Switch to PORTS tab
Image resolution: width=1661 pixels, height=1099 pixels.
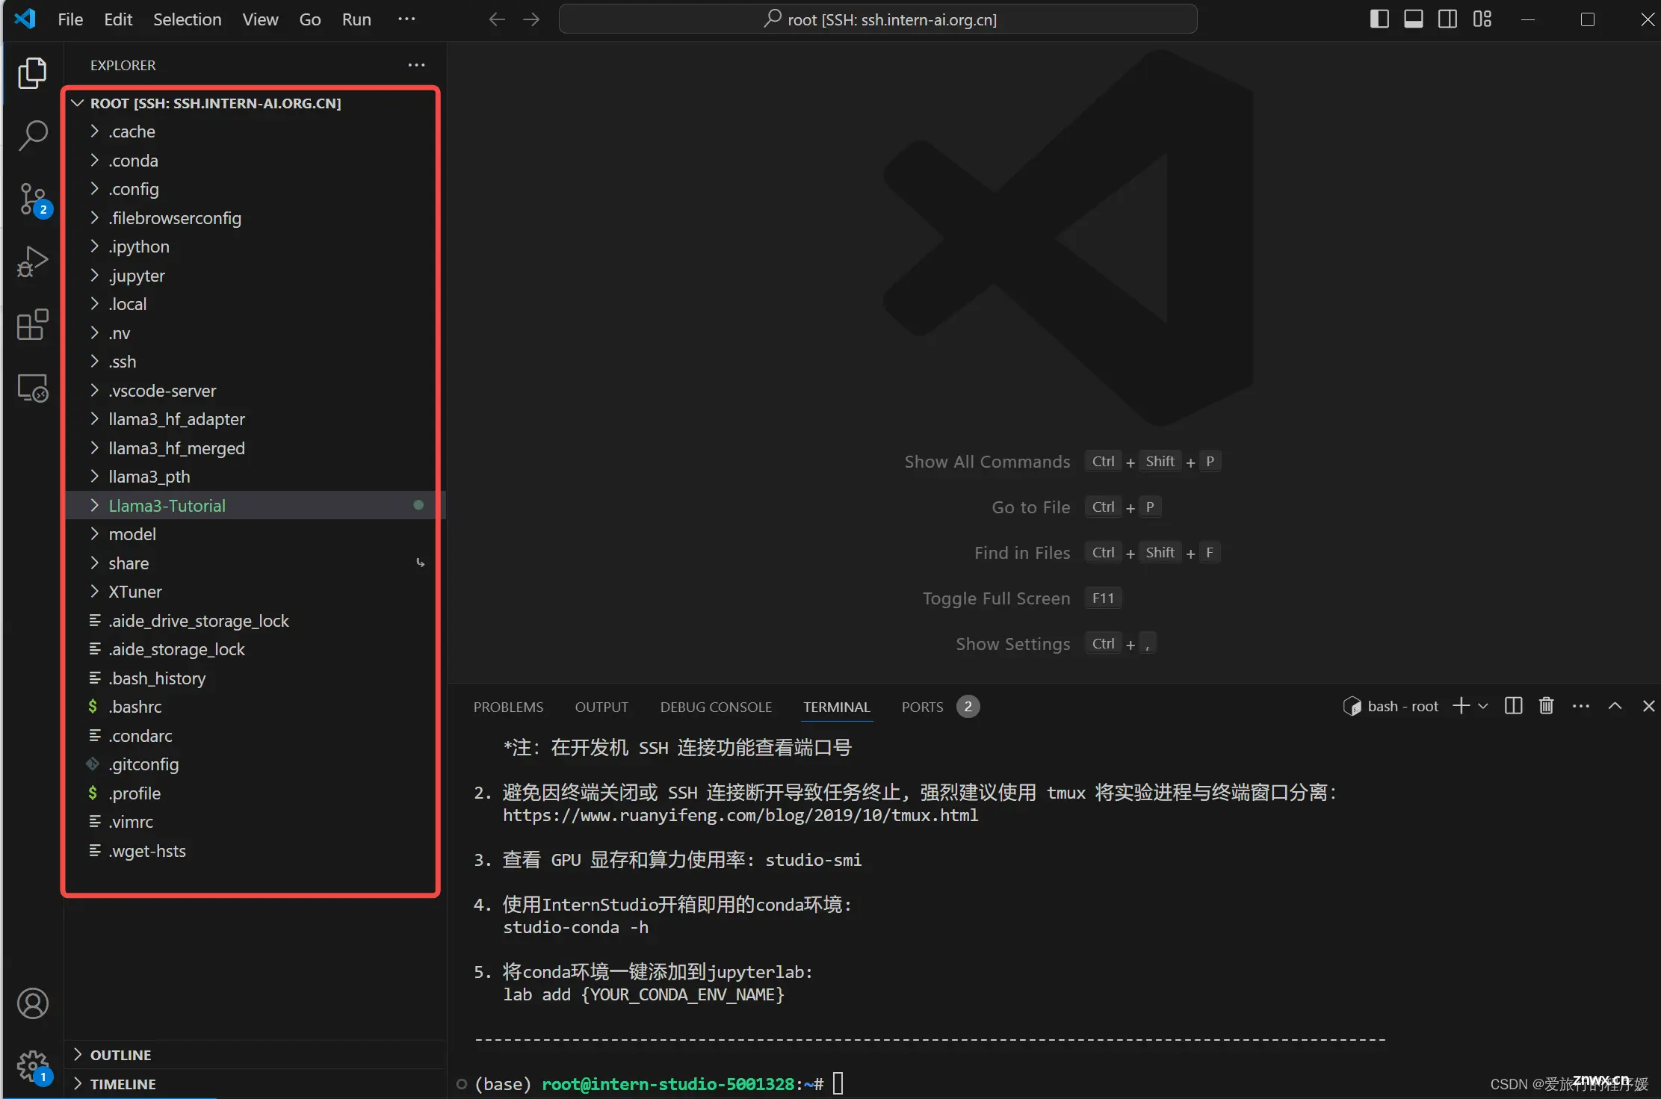940,707
